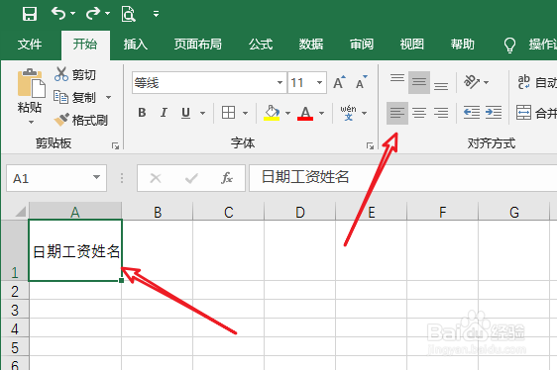Click the Increase Font Size icon
This screenshot has height=370, width=557.
coord(339,82)
